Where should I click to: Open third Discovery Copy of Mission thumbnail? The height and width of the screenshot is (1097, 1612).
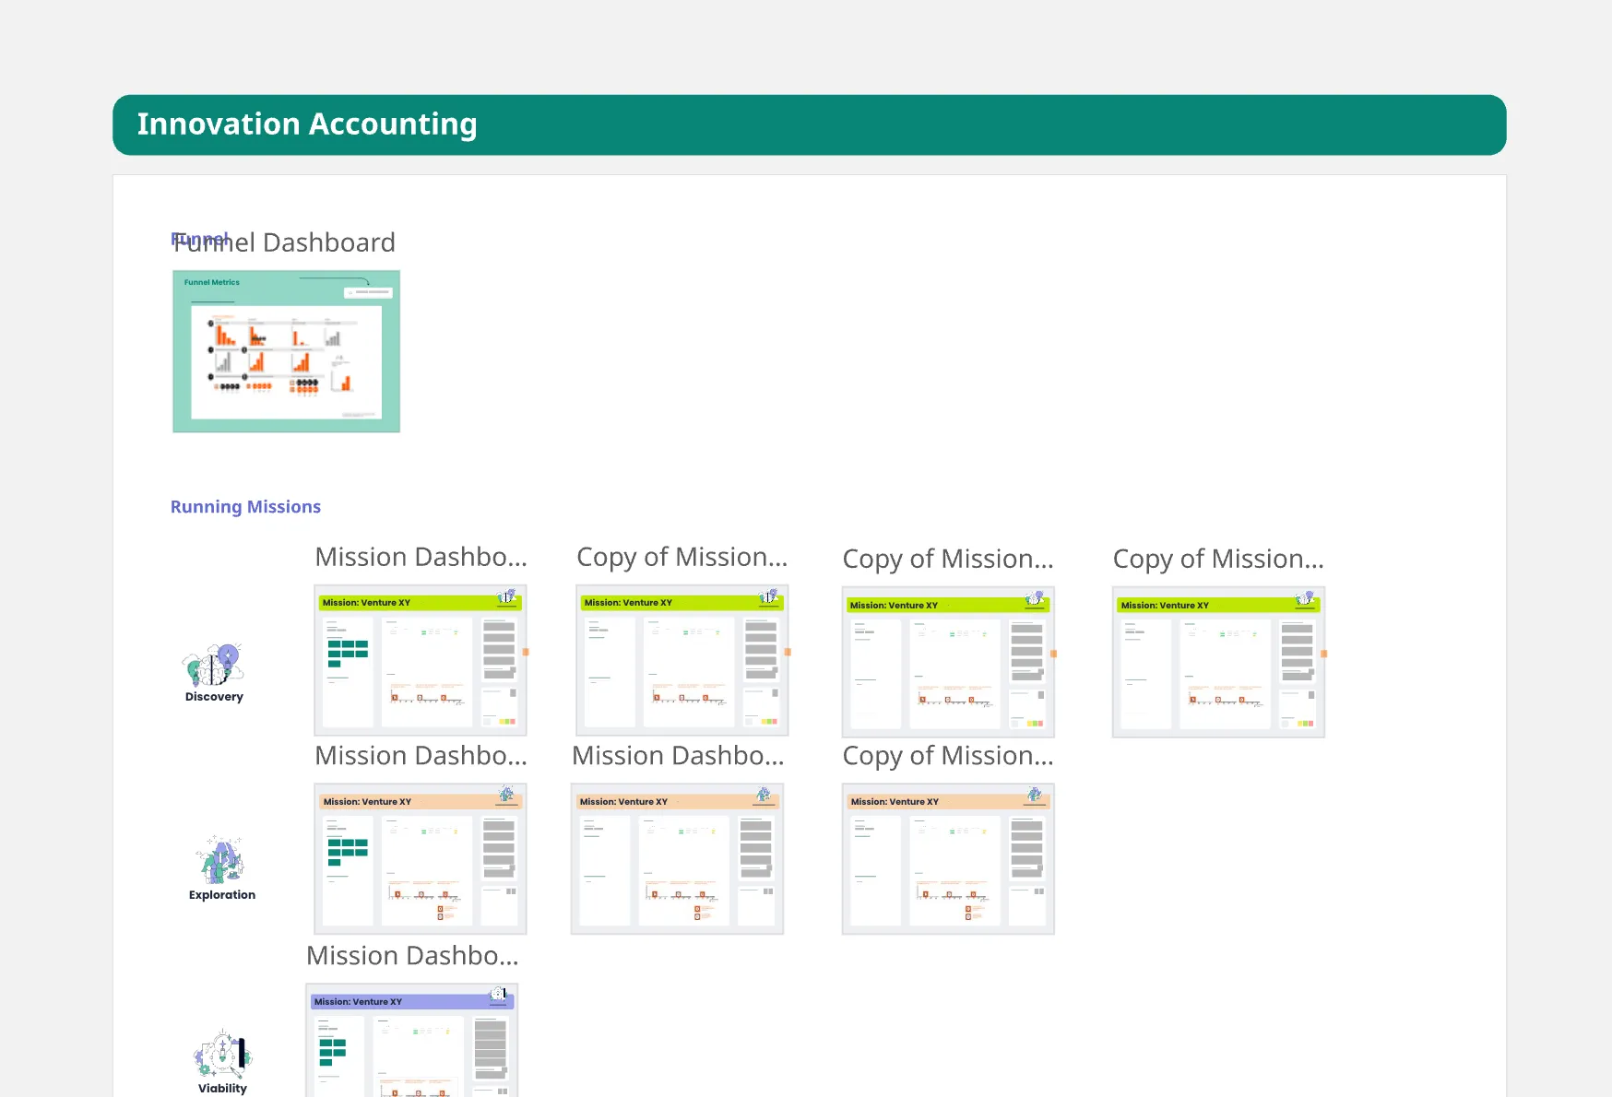tap(948, 662)
